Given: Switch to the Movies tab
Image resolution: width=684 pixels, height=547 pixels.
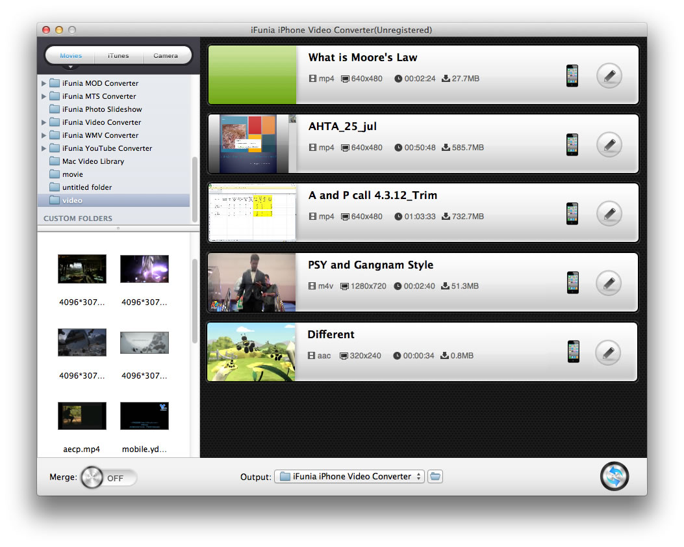Looking at the screenshot, I should [71, 55].
